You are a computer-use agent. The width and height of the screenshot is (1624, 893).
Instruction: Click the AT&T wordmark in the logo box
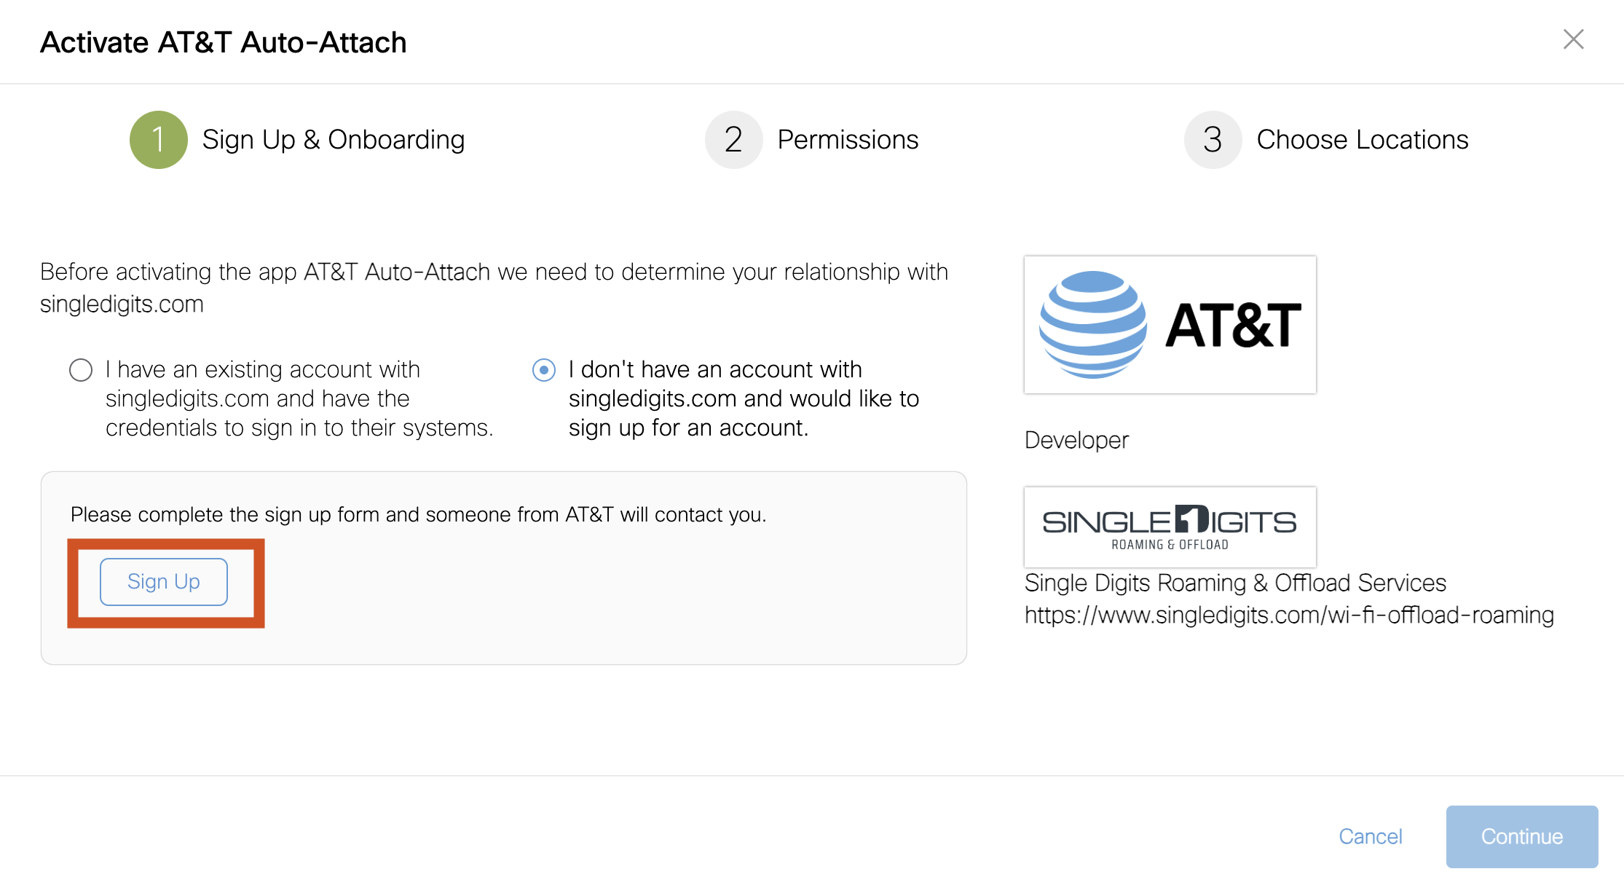[1233, 326]
